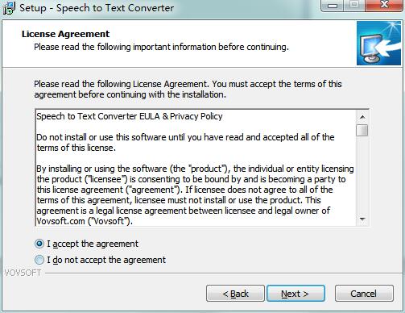Viewport: 405px width, 313px height.
Task: Close the setup window
Action: [384, 6]
